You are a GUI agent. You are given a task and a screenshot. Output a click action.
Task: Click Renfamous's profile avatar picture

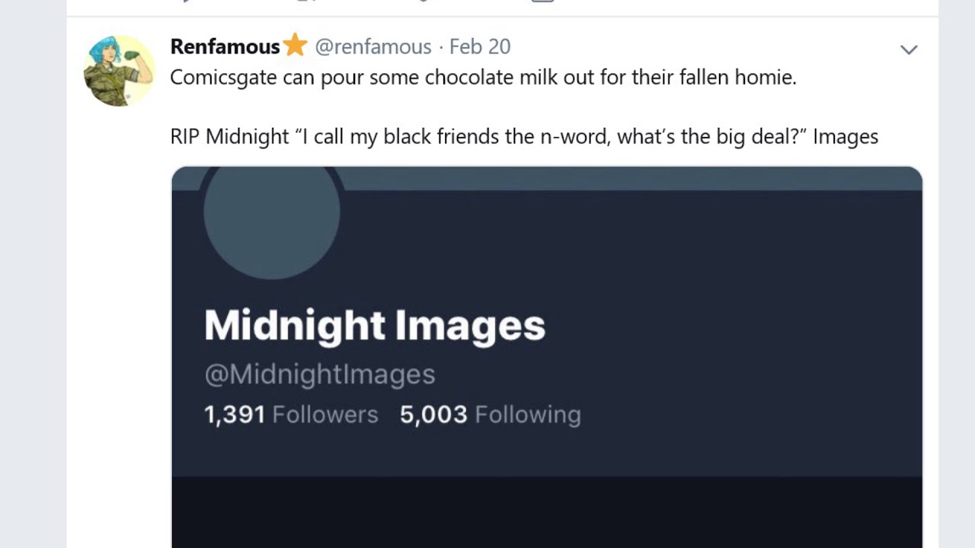(119, 70)
